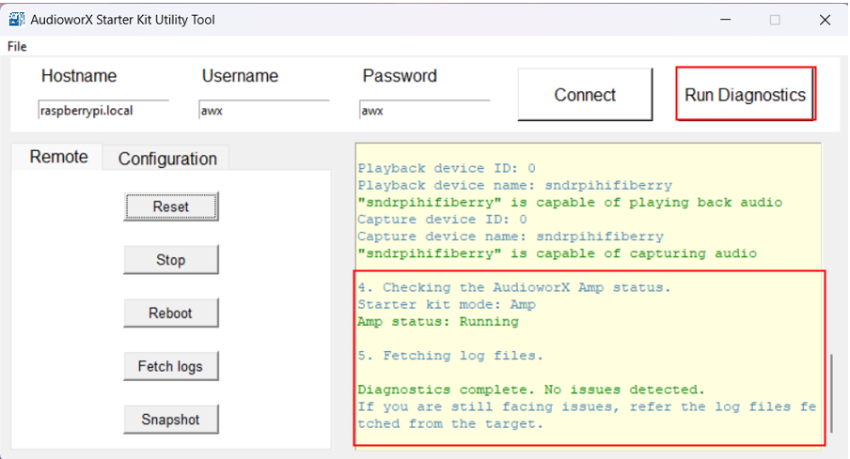Click the Diagnostics complete message line
The image size is (850, 459).
530,390
